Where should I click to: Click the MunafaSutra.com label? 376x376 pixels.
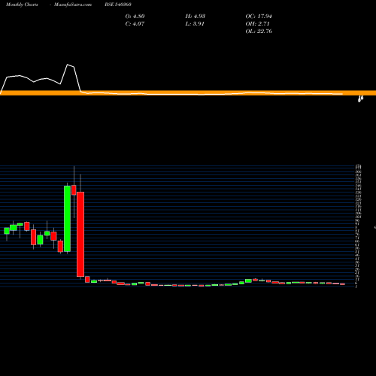73,5
